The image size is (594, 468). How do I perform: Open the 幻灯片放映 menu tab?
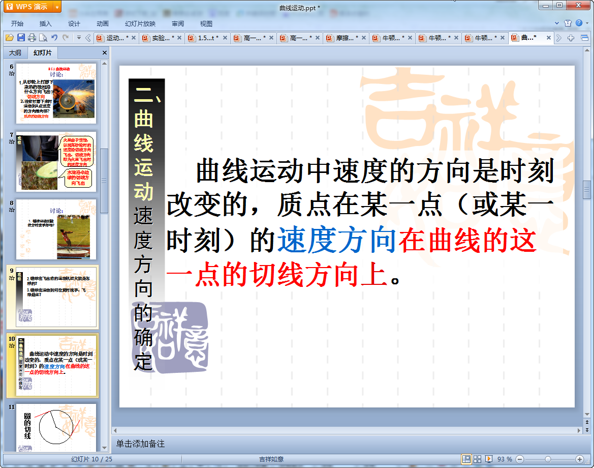[x=140, y=23]
